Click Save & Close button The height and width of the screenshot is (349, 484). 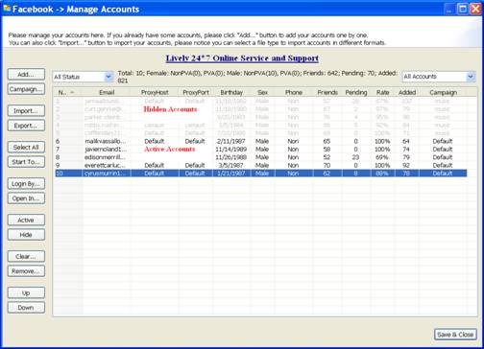pos(455,335)
